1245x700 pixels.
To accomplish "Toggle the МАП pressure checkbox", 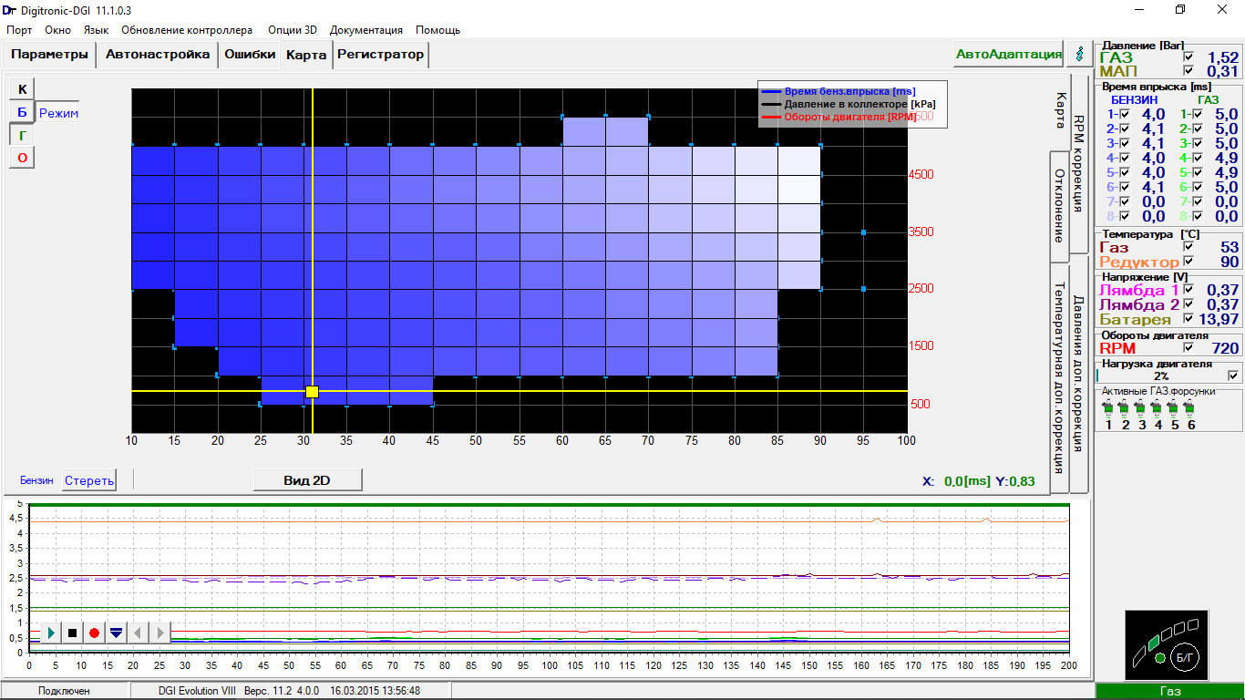I will [x=1187, y=71].
